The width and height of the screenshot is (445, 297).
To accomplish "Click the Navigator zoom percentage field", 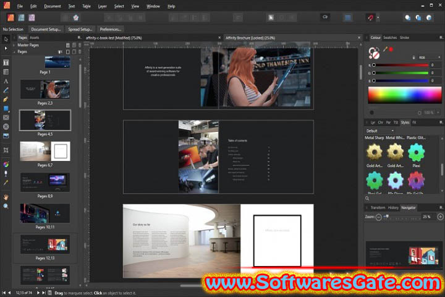I will pyautogui.click(x=428, y=217).
